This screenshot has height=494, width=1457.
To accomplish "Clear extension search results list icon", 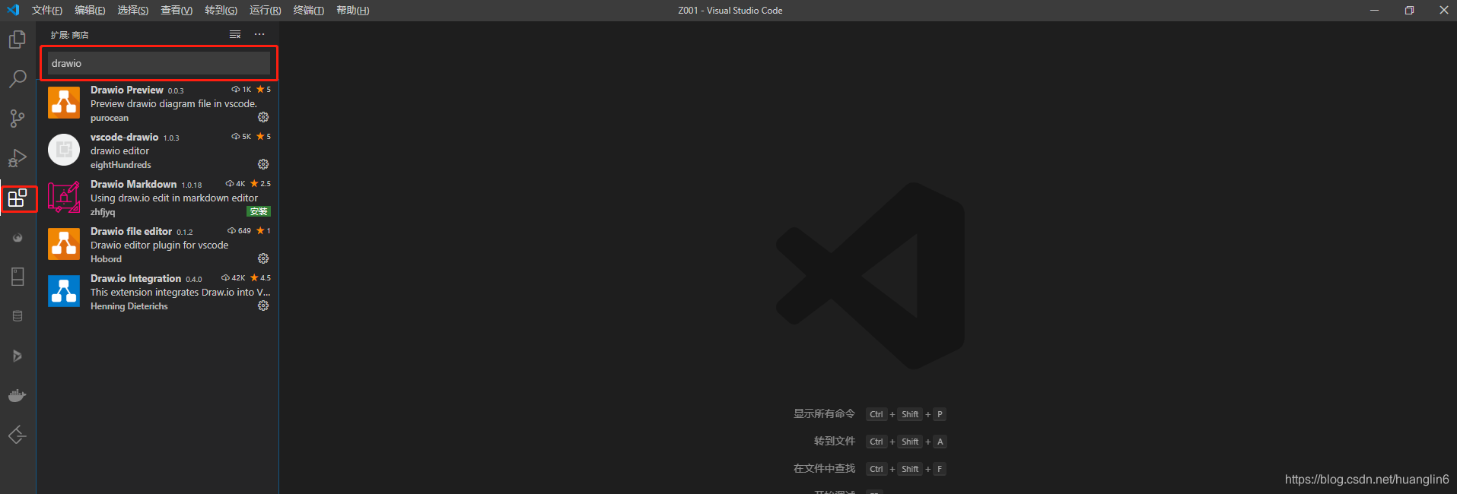I will 235,34.
